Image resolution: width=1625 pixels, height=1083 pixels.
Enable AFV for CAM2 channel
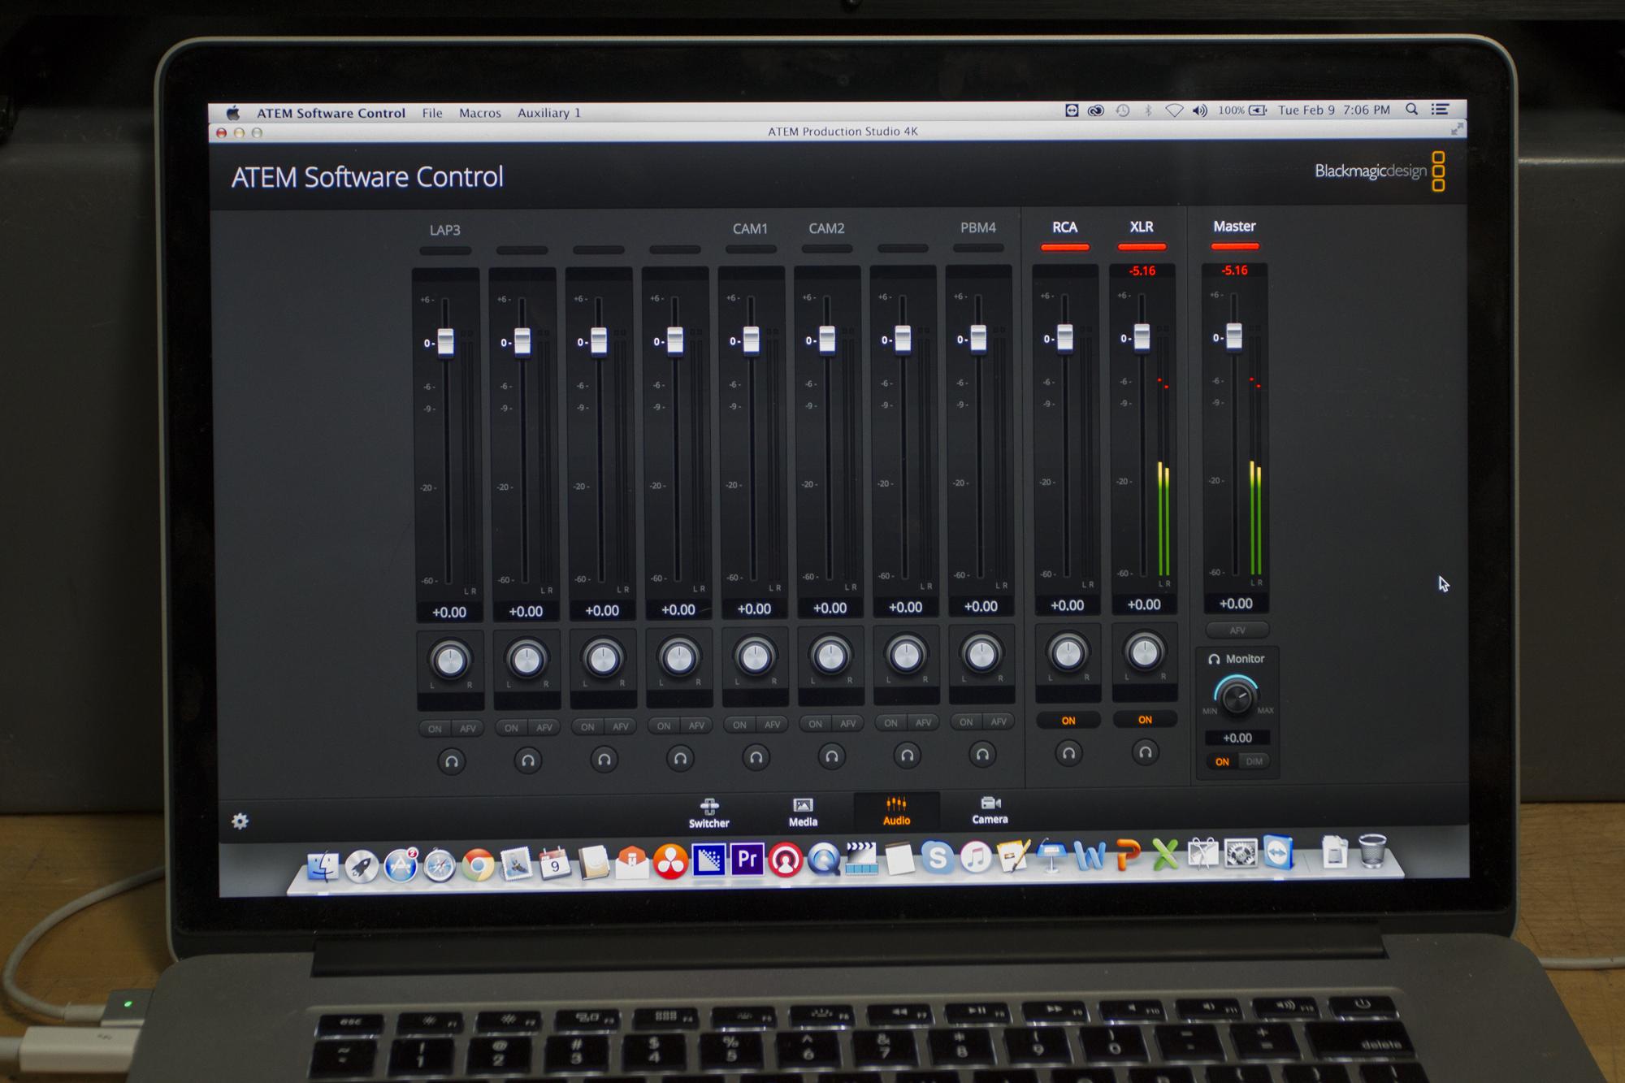point(847,723)
